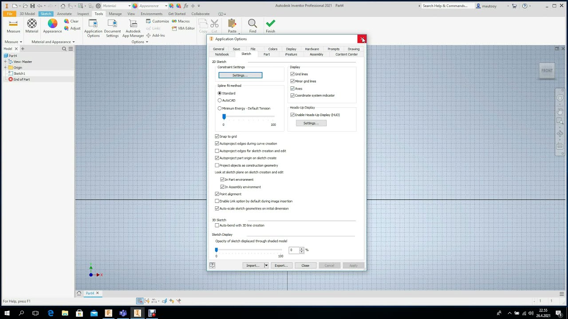Viewport: 568px width, 319px height.
Task: Enable Project objects as construction geometry
Action: (x=217, y=165)
